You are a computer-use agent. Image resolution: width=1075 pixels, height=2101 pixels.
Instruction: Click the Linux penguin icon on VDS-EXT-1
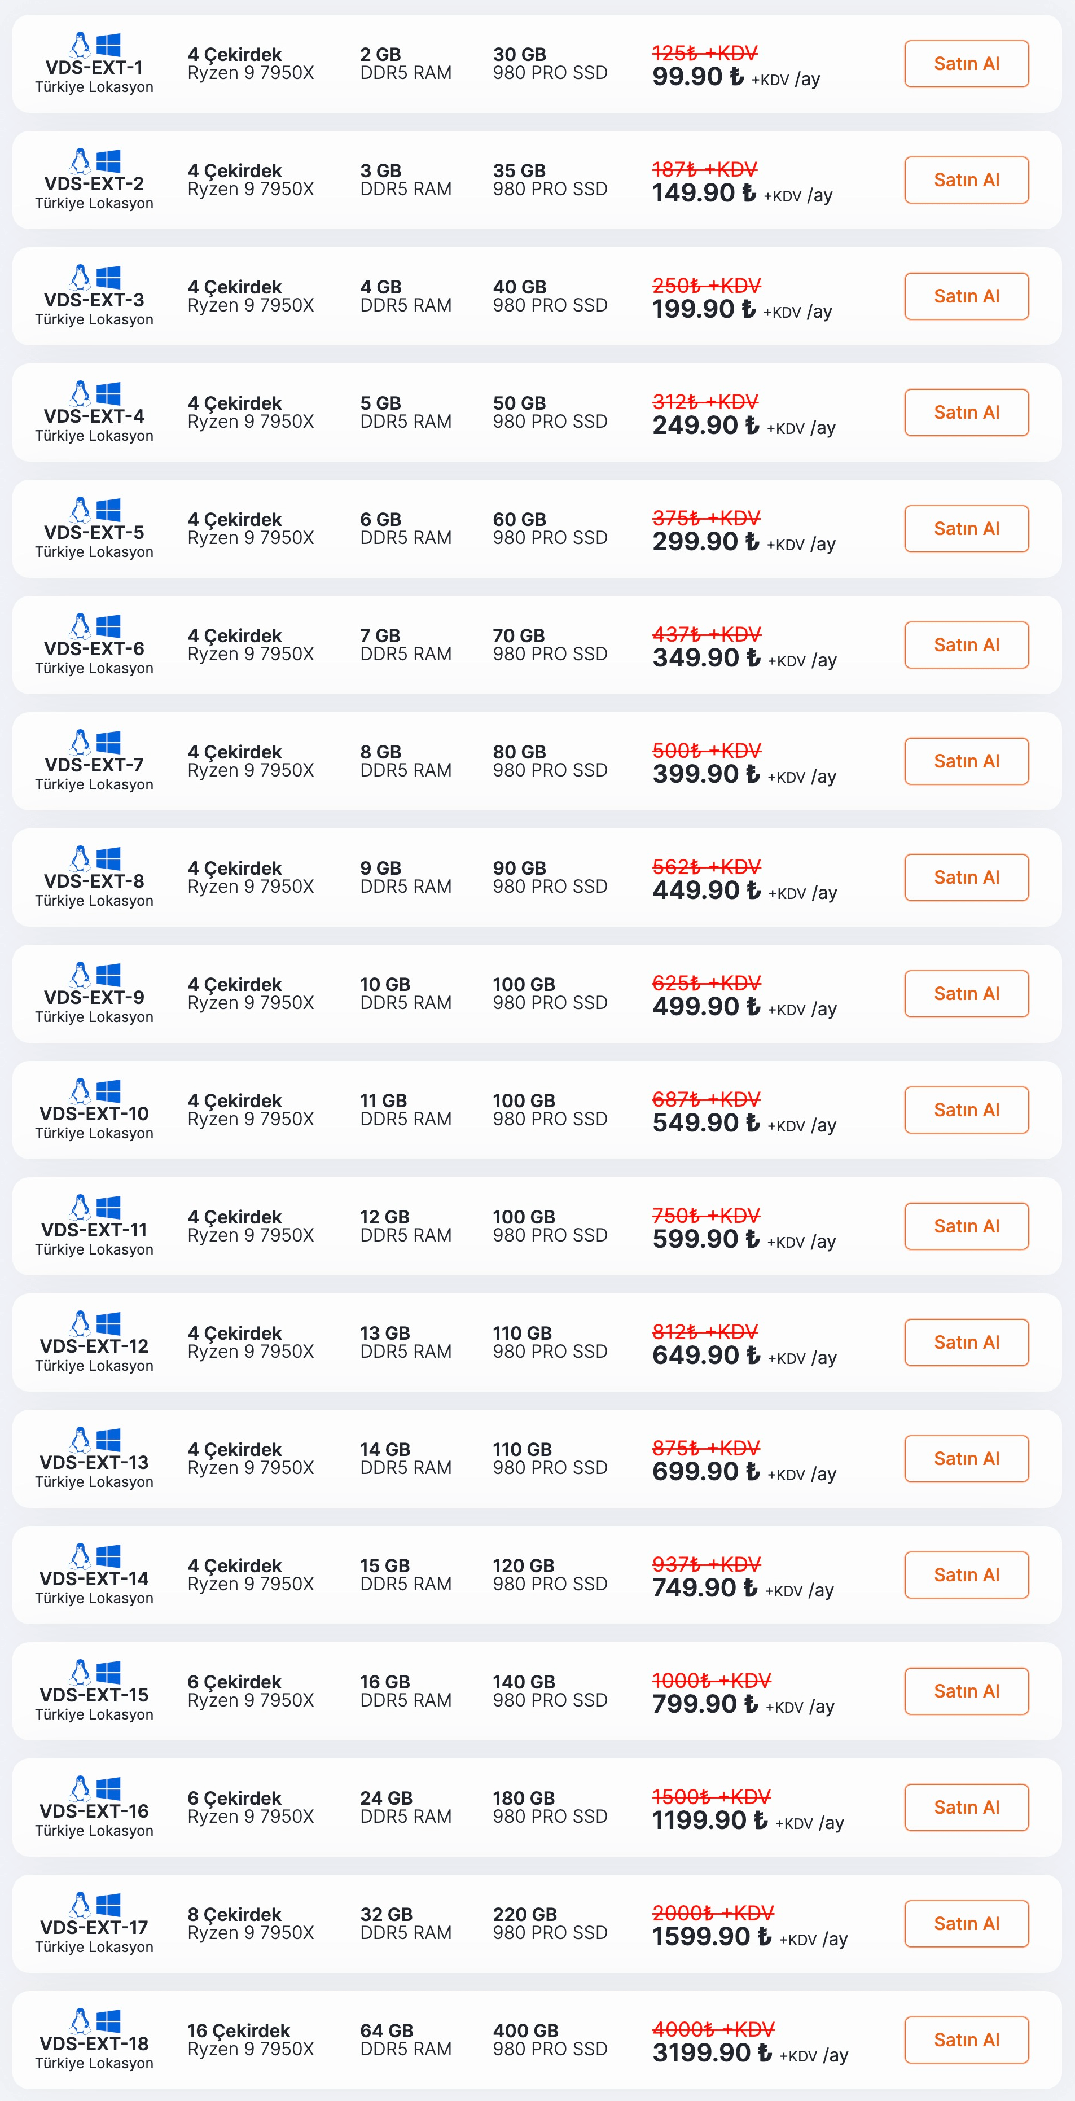[80, 45]
